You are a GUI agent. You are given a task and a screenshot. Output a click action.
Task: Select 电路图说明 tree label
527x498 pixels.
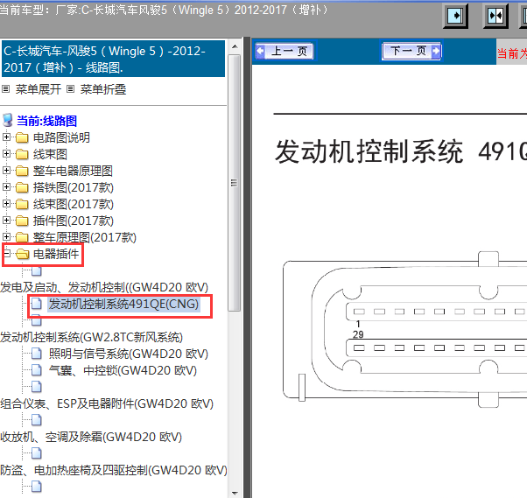61,137
